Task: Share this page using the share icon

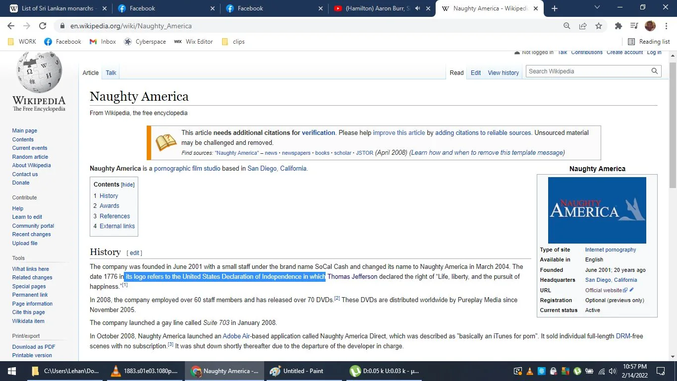Action: point(583,26)
